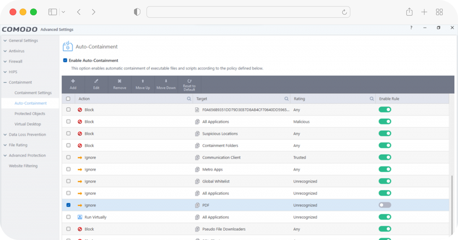Viewport: 458px width, 240px height.
Task: Click the Auto-Containment header icon
Action: [68, 46]
